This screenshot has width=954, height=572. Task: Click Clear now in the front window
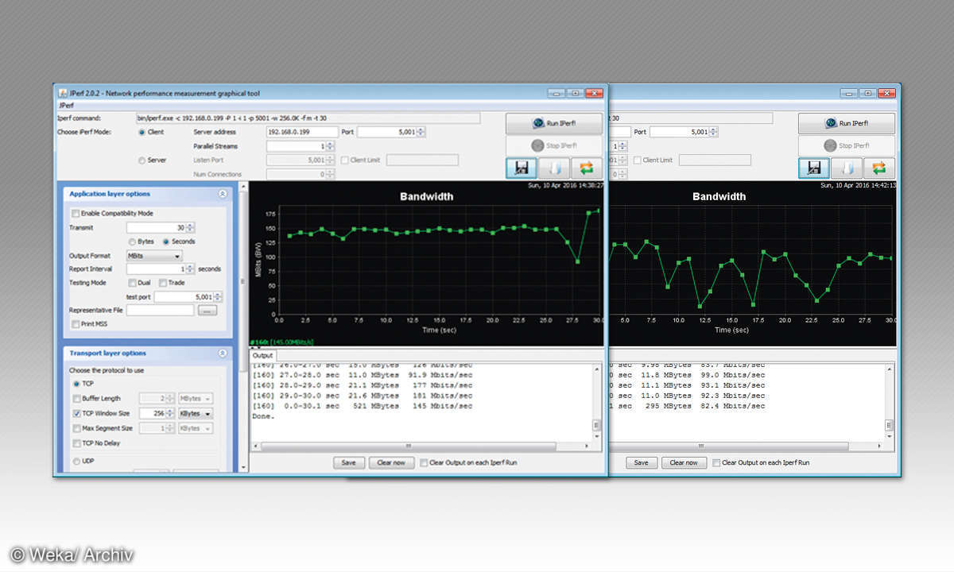coord(391,462)
